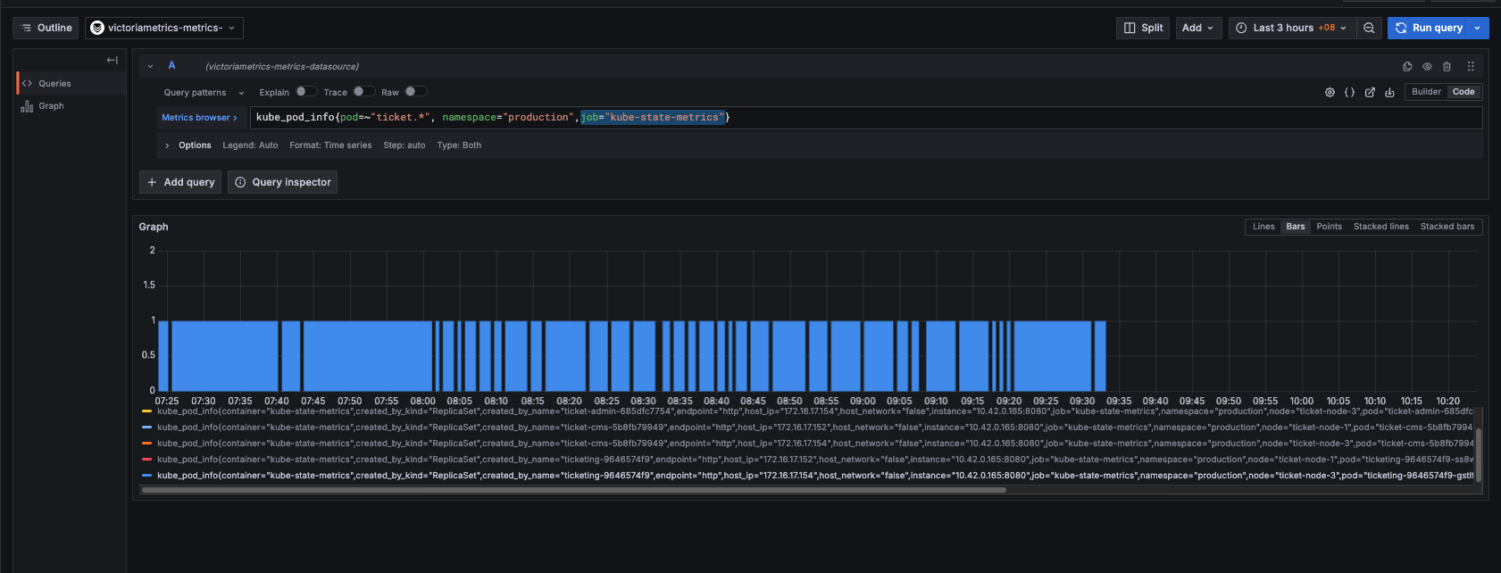Click the Outline list icon

click(x=26, y=28)
